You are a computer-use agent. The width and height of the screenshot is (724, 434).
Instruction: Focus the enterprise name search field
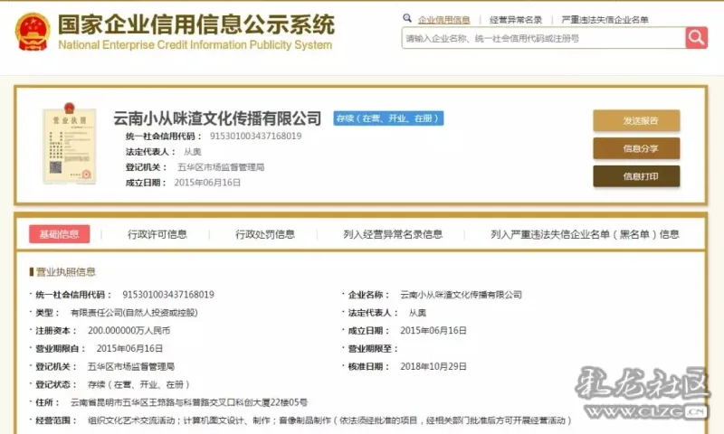(544, 38)
